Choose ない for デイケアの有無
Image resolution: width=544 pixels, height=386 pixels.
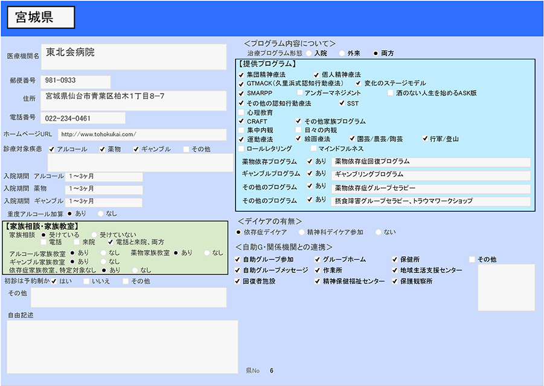click(378, 232)
